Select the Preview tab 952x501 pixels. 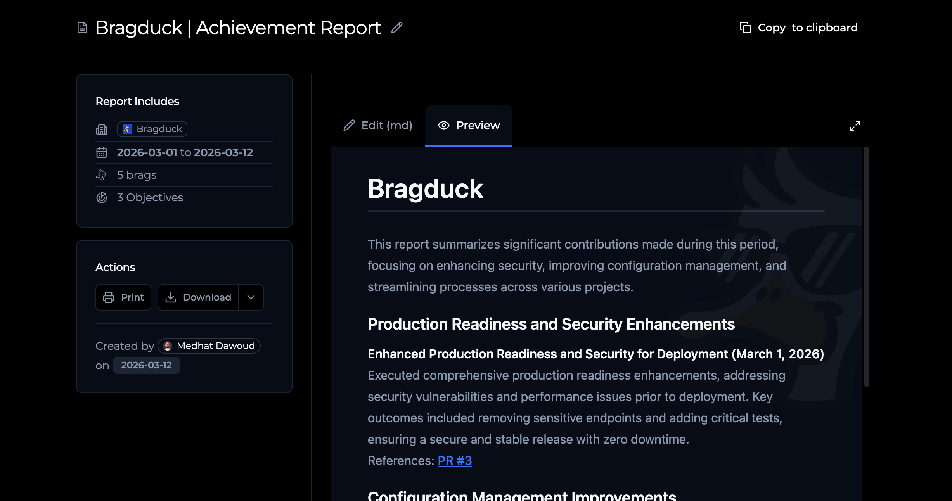pos(469,125)
